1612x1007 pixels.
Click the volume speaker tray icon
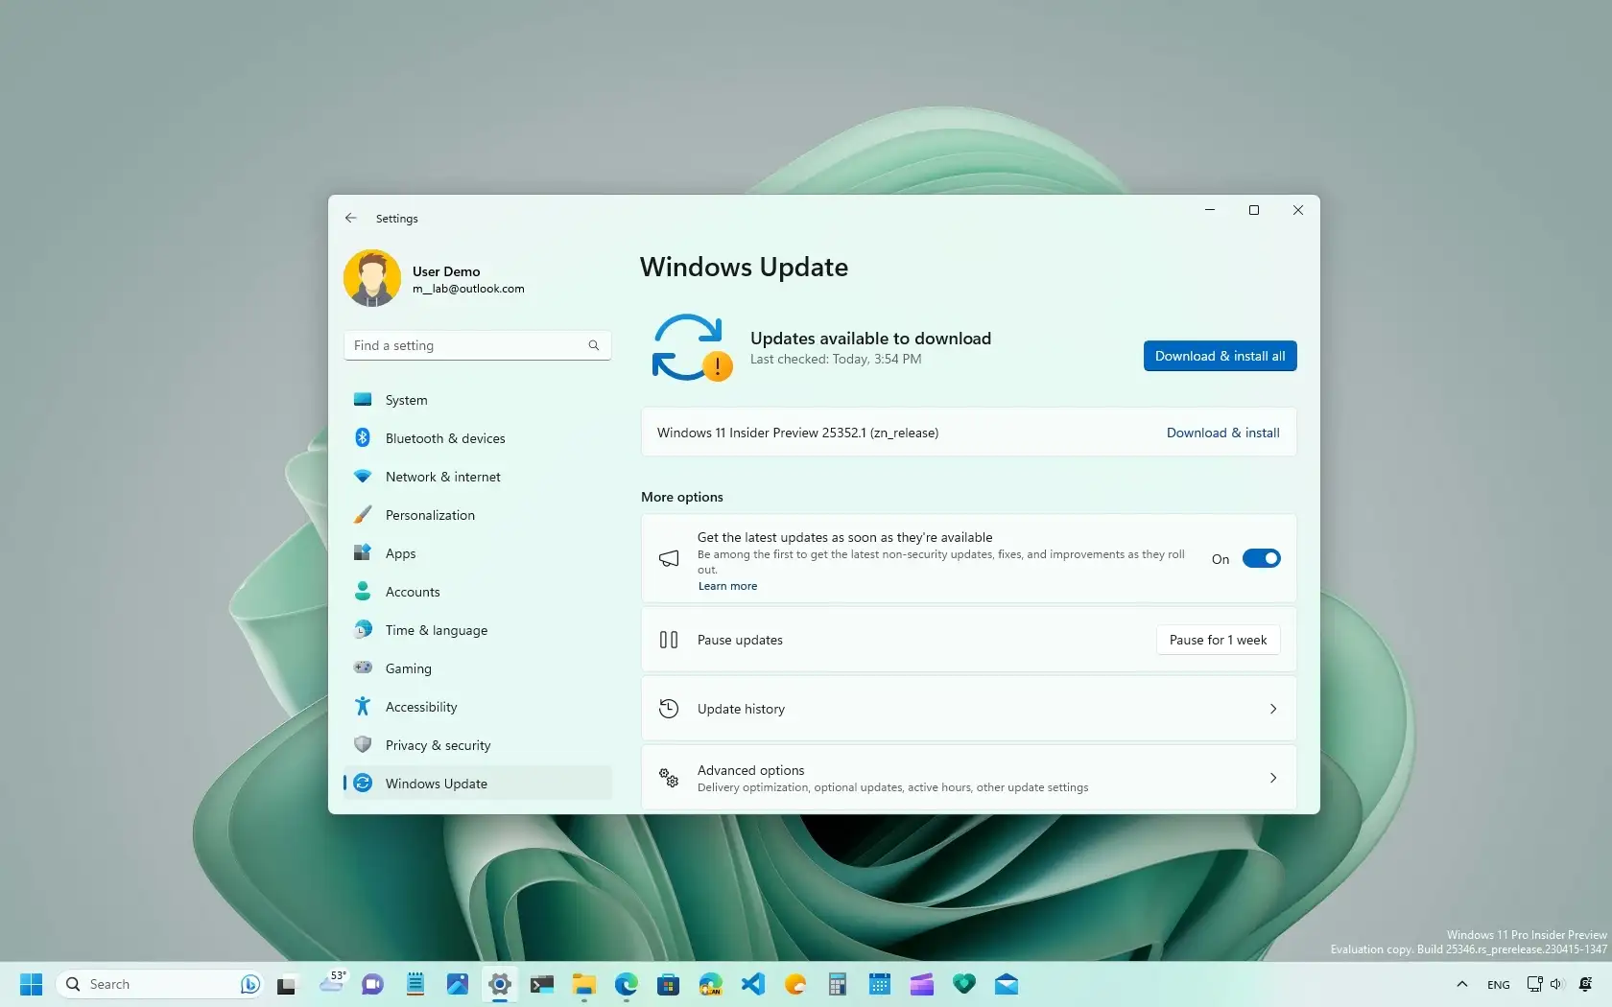pyautogui.click(x=1555, y=984)
